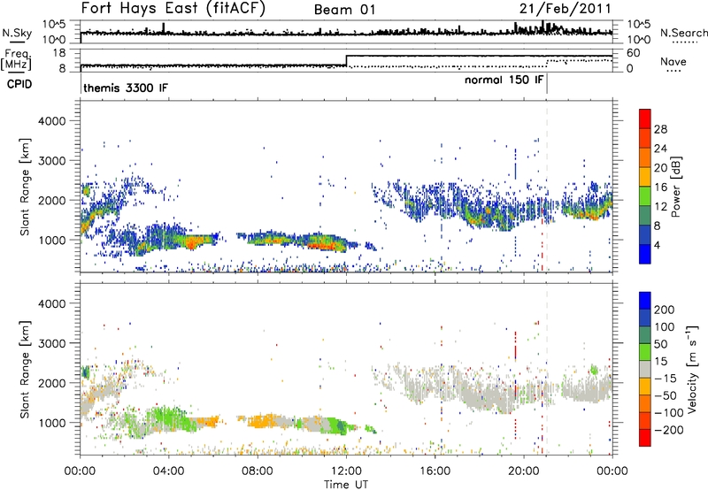Click the 'N.Search' legend label

683,33
